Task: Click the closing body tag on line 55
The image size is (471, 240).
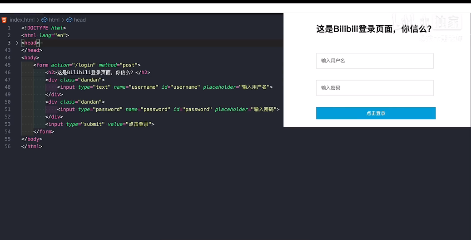Action: point(32,139)
